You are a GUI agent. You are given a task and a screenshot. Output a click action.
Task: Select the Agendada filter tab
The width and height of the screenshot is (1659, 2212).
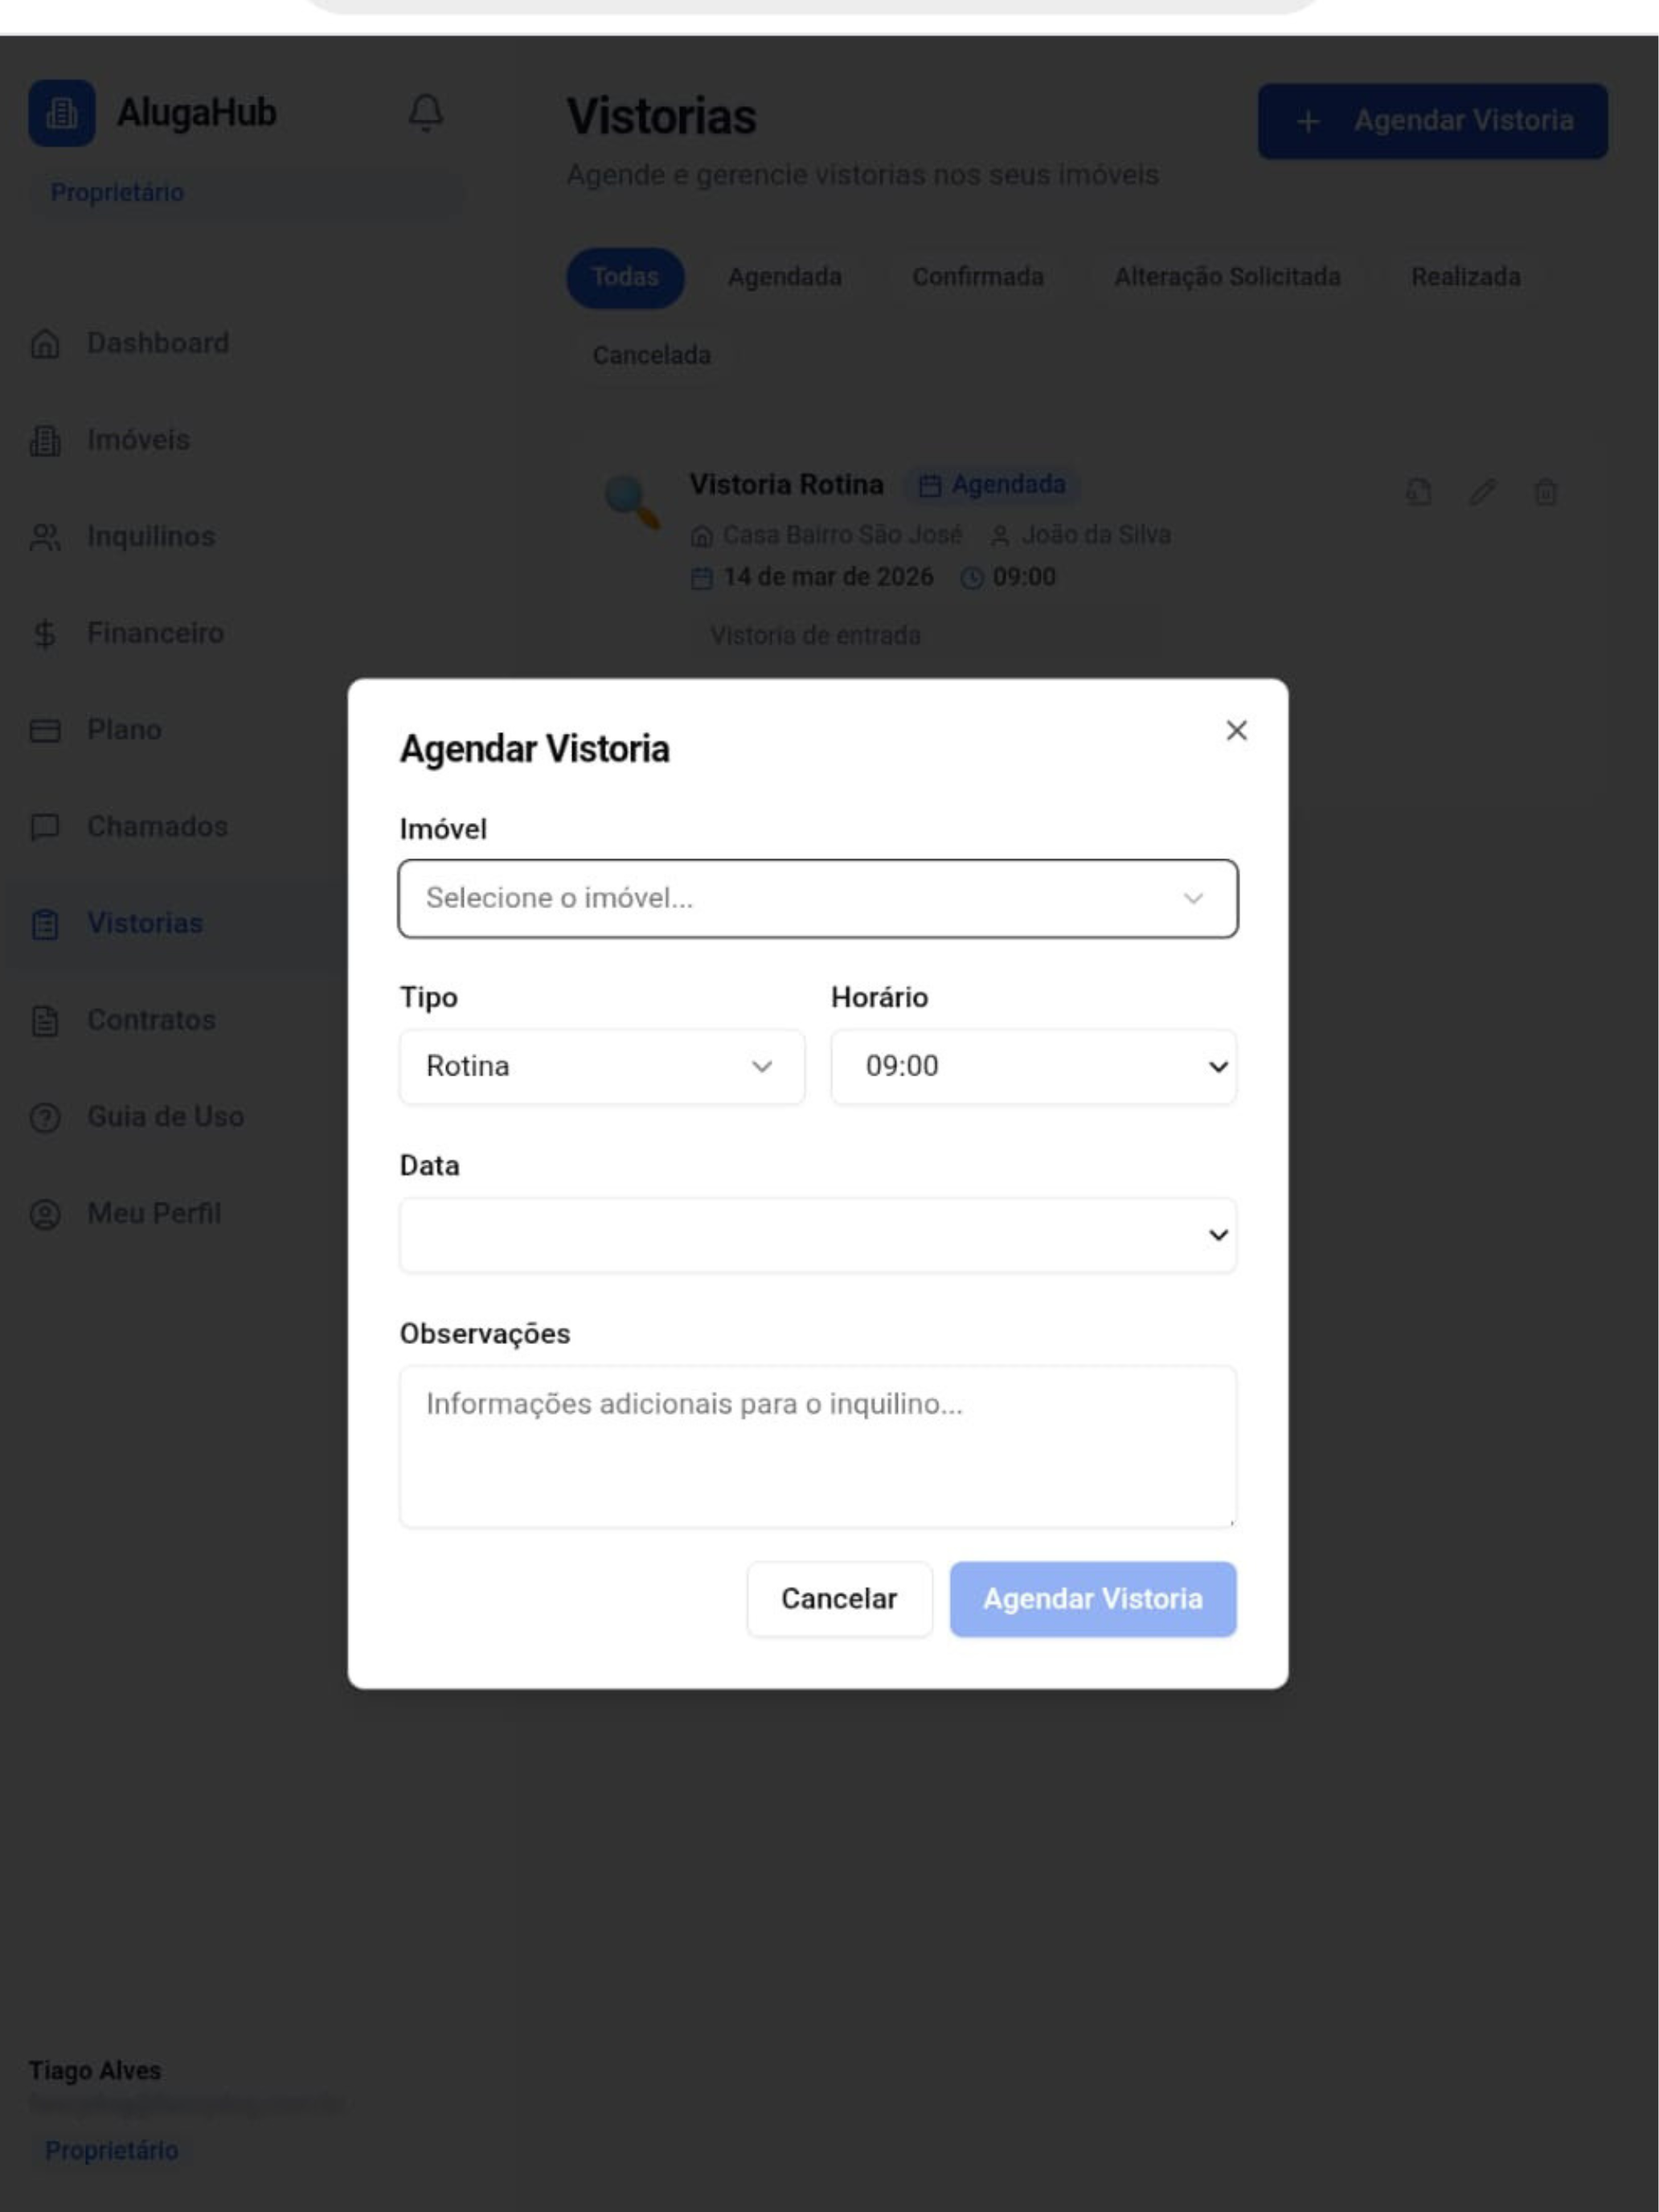(785, 277)
